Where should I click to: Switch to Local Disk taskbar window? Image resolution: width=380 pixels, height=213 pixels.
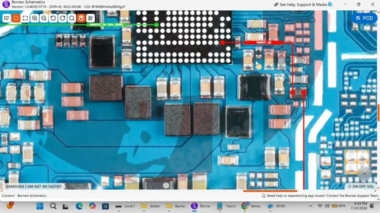point(125,206)
